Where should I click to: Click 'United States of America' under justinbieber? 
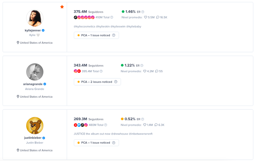36,150
